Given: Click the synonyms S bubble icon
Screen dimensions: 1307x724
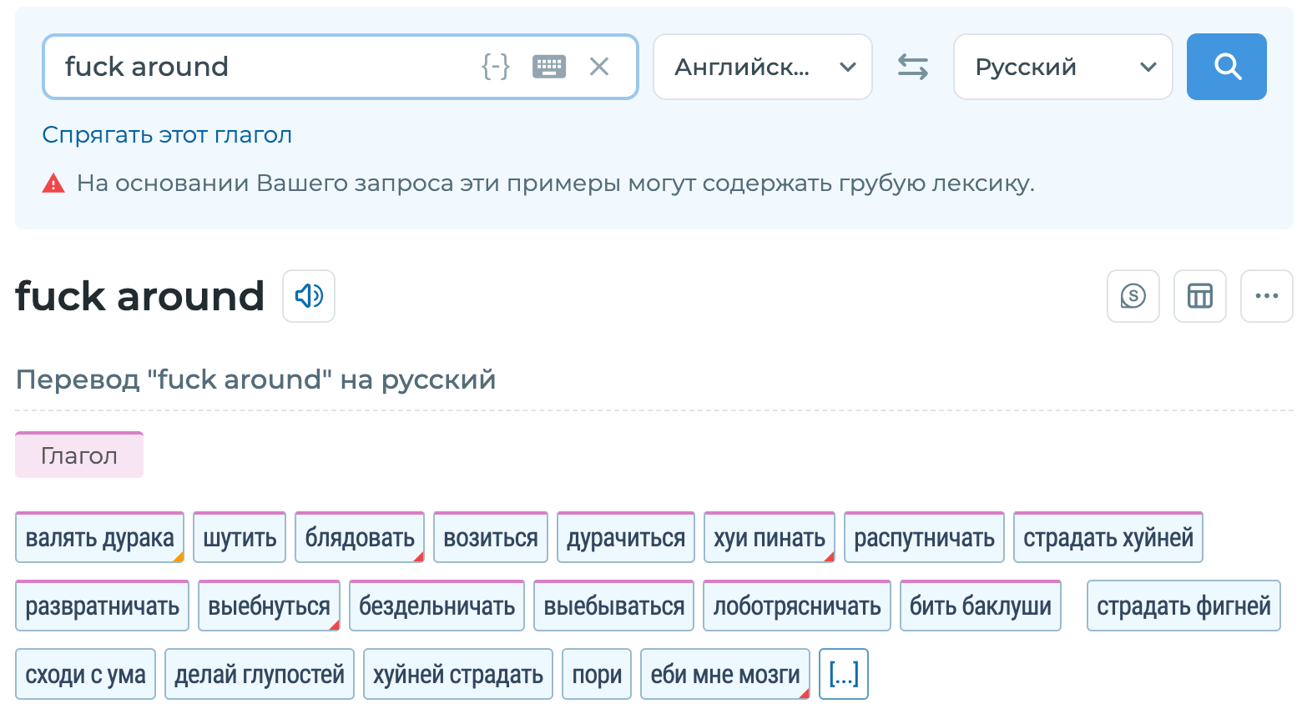Looking at the screenshot, I should (1133, 296).
